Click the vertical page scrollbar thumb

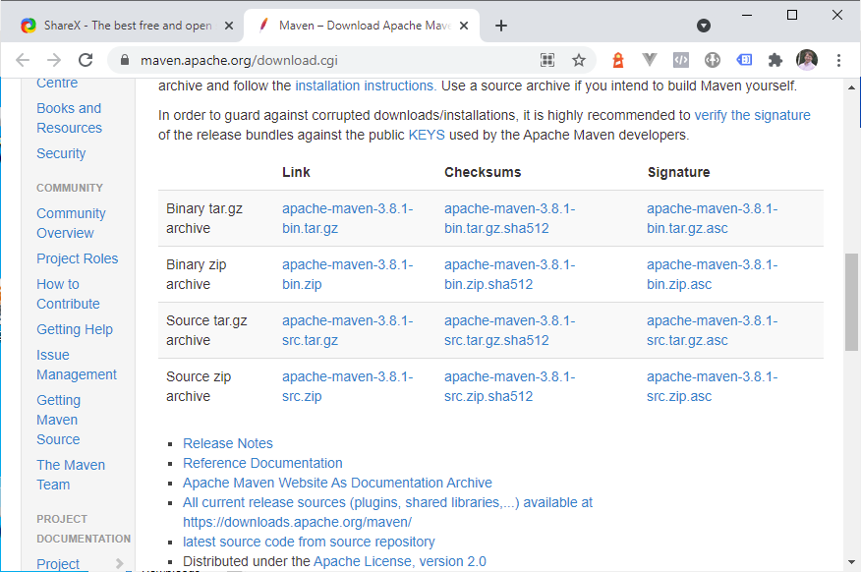point(851,303)
